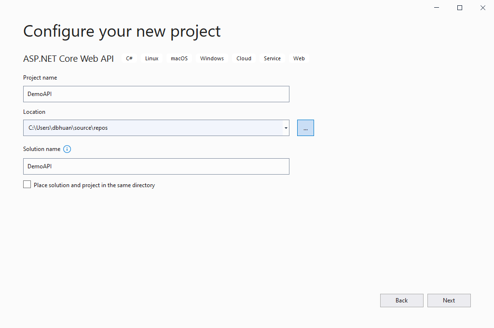Click the browse location ellipsis button
This screenshot has width=494, height=328.
[305, 128]
